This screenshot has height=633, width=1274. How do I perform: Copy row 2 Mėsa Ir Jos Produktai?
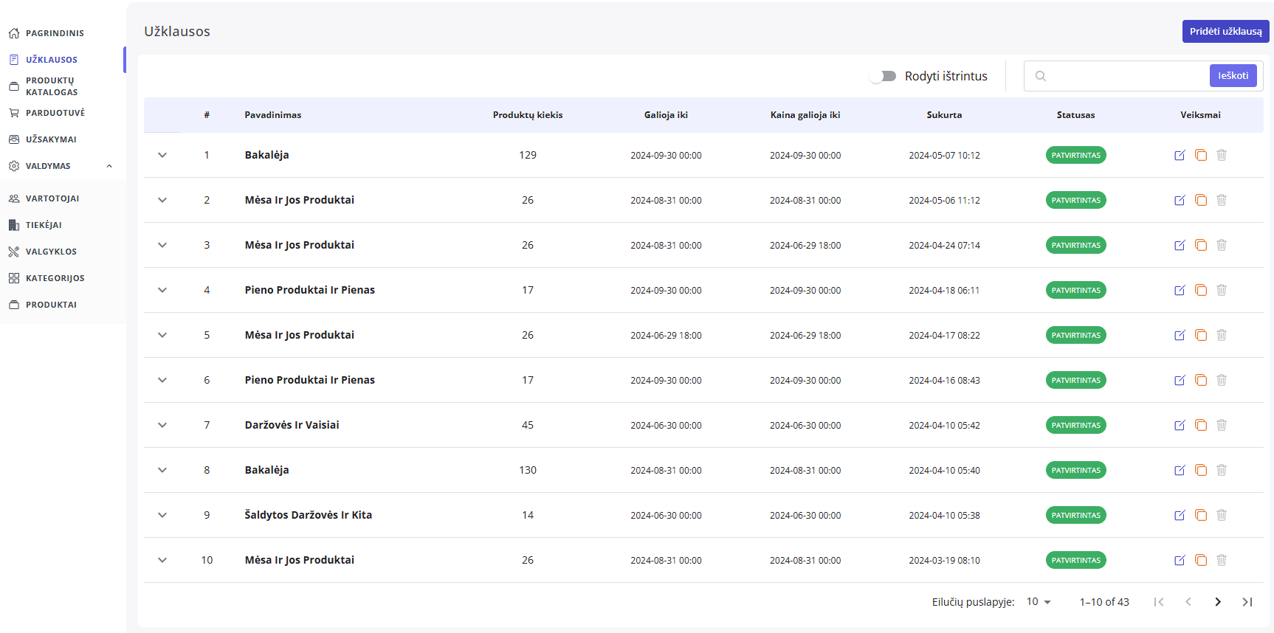[1201, 200]
